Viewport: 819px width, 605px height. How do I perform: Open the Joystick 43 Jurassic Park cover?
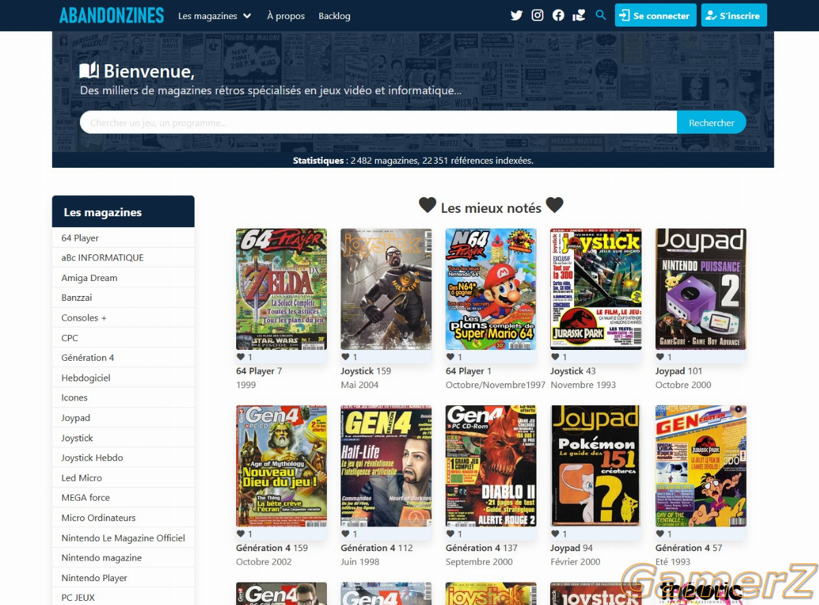pyautogui.click(x=596, y=289)
